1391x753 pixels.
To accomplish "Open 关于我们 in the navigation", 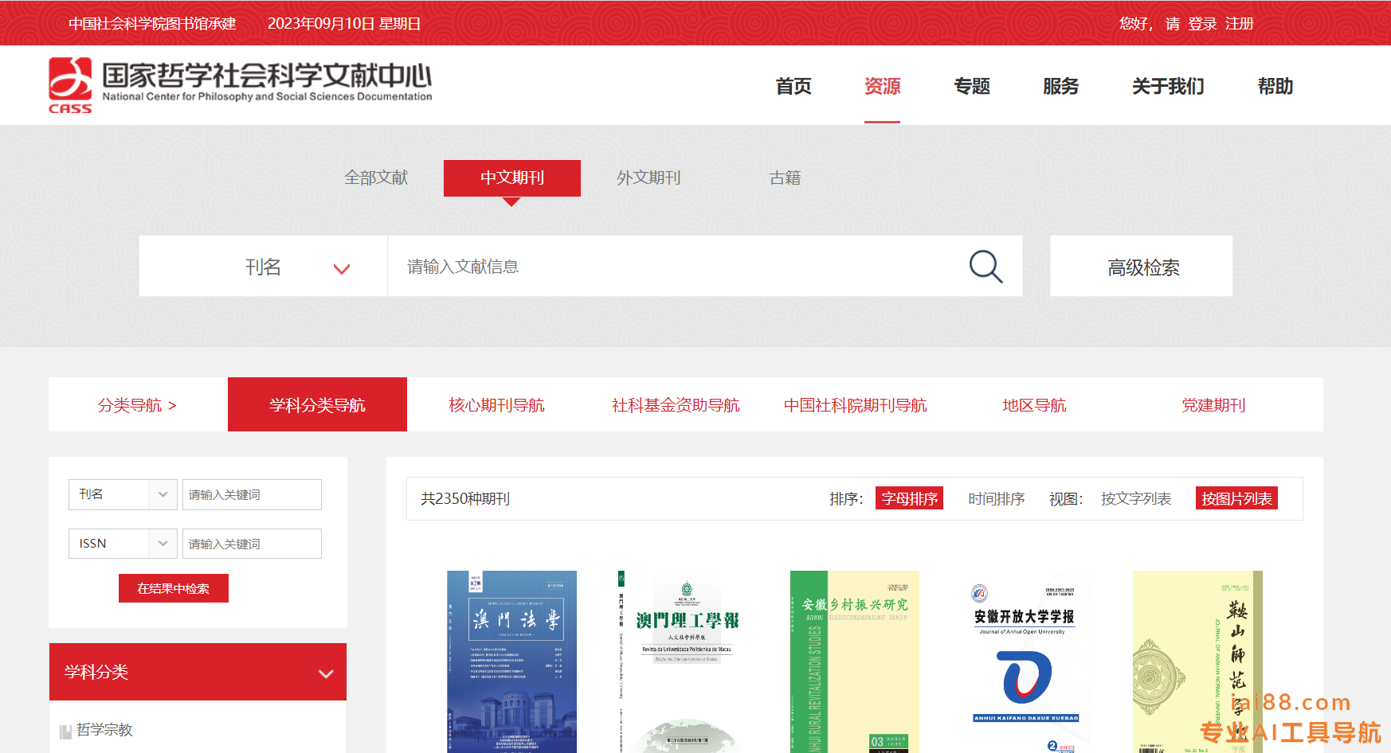I will coord(1168,86).
